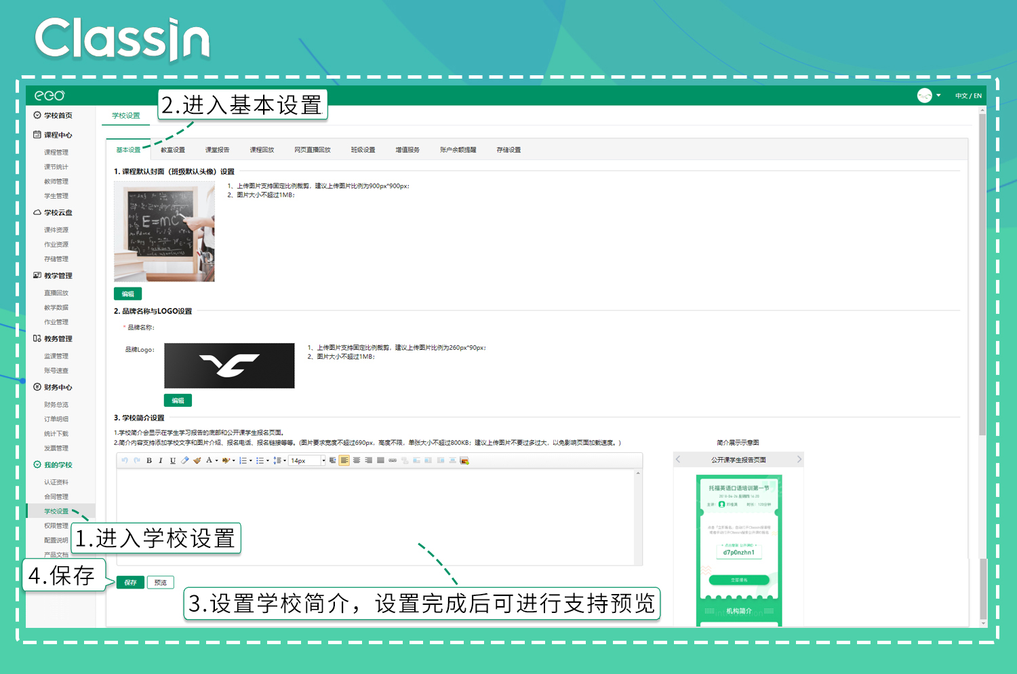Screen dimensions: 1017x674
Task: Click the eraser clear-format icon
Action: coord(184,460)
